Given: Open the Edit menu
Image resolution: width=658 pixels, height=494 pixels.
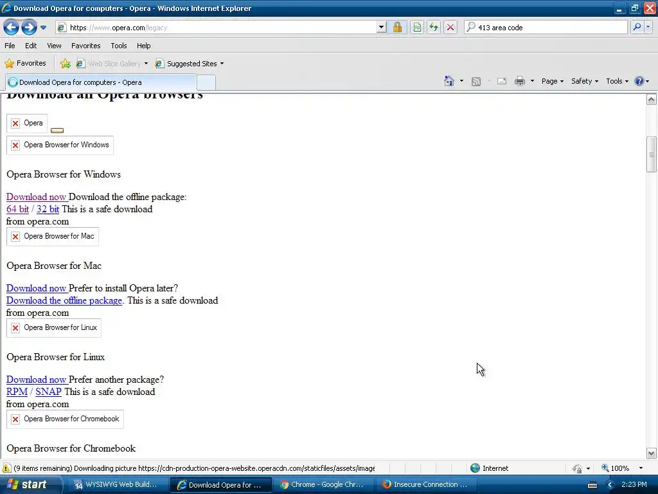Looking at the screenshot, I should tap(31, 46).
